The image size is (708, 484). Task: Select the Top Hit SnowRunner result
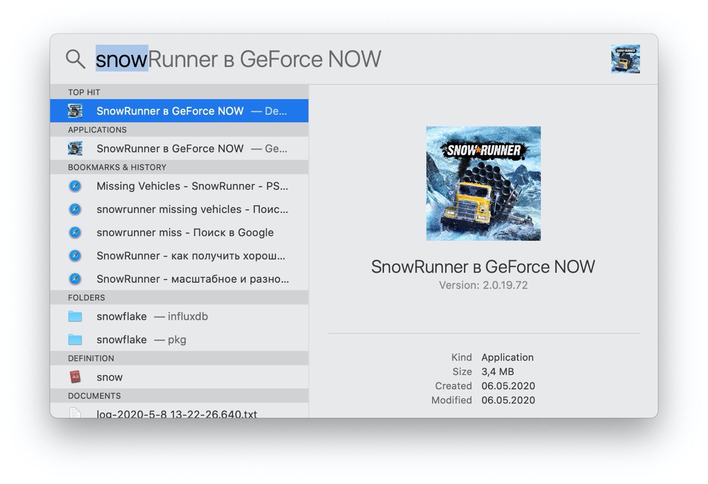pos(179,111)
